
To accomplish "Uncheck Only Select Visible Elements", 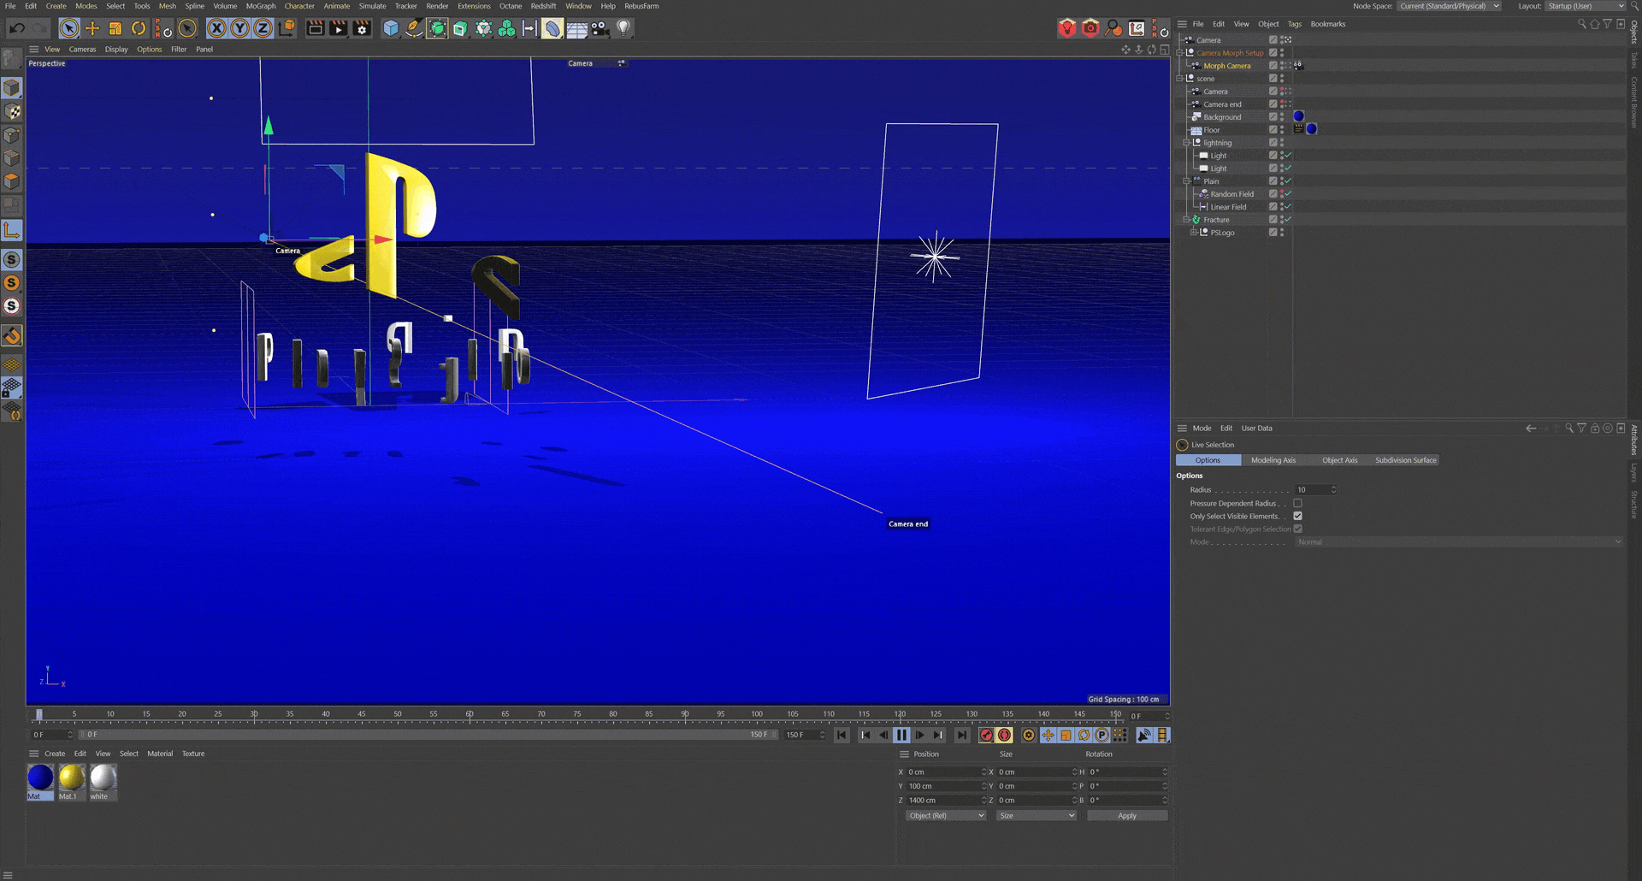I will point(1297,517).
